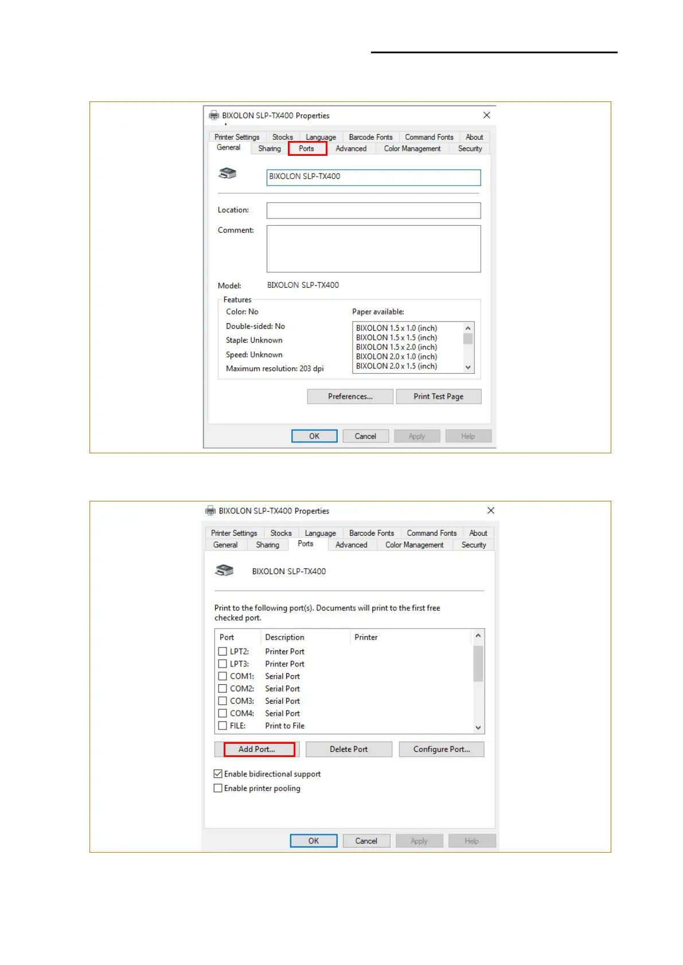Click Apply in the upper Properties dialog

[417, 436]
